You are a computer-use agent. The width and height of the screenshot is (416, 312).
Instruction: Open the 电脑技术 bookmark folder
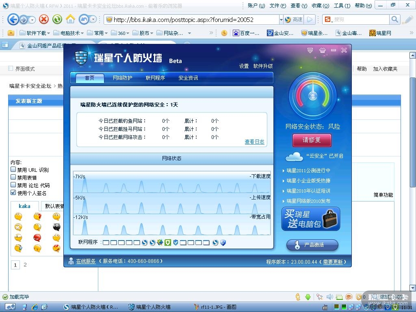(x=69, y=33)
